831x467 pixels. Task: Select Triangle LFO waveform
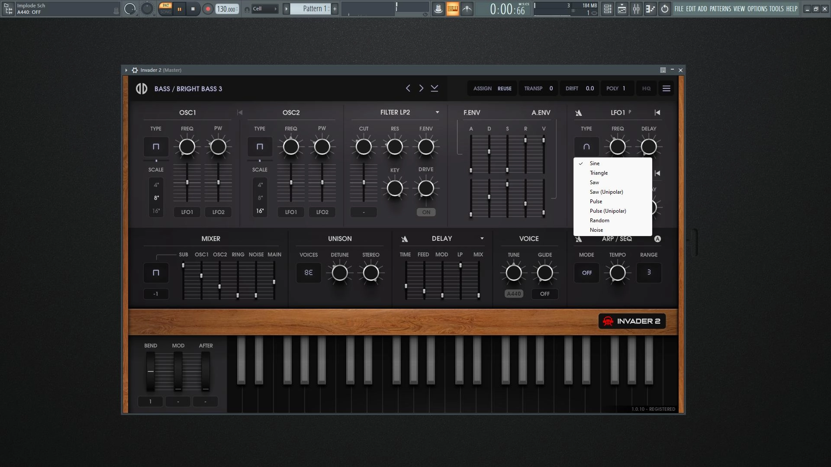point(612,173)
